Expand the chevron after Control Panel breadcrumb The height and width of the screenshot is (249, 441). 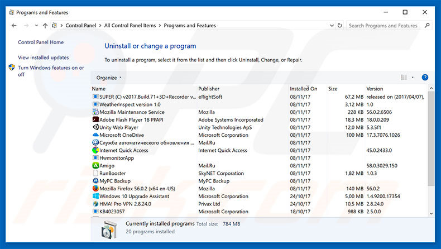(100, 26)
